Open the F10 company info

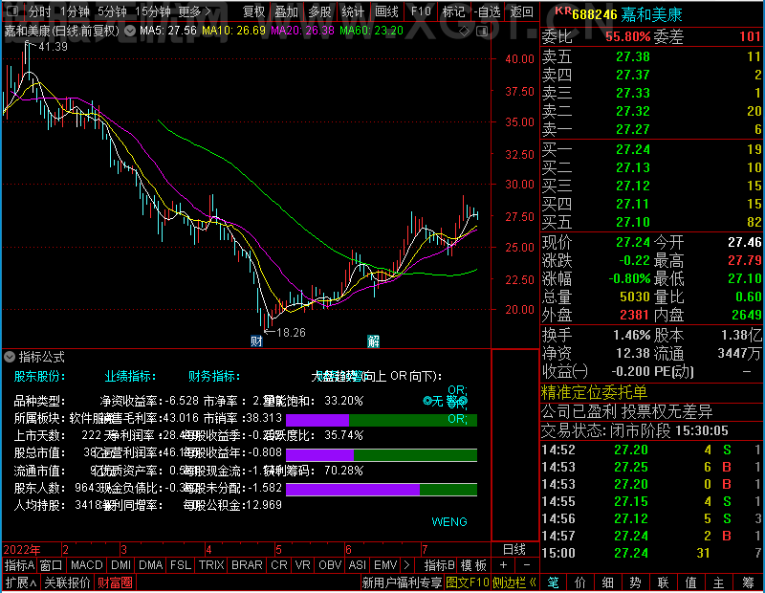pos(421,11)
